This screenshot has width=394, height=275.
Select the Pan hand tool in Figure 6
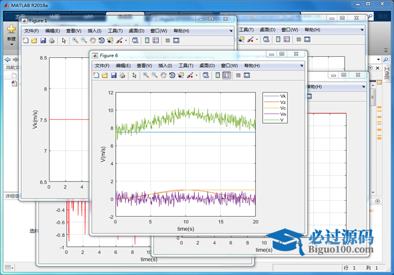(x=163, y=75)
